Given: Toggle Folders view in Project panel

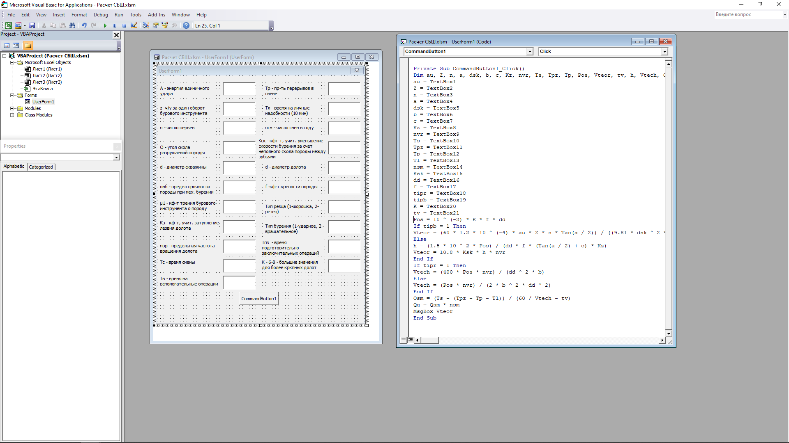Looking at the screenshot, I should 28,46.
